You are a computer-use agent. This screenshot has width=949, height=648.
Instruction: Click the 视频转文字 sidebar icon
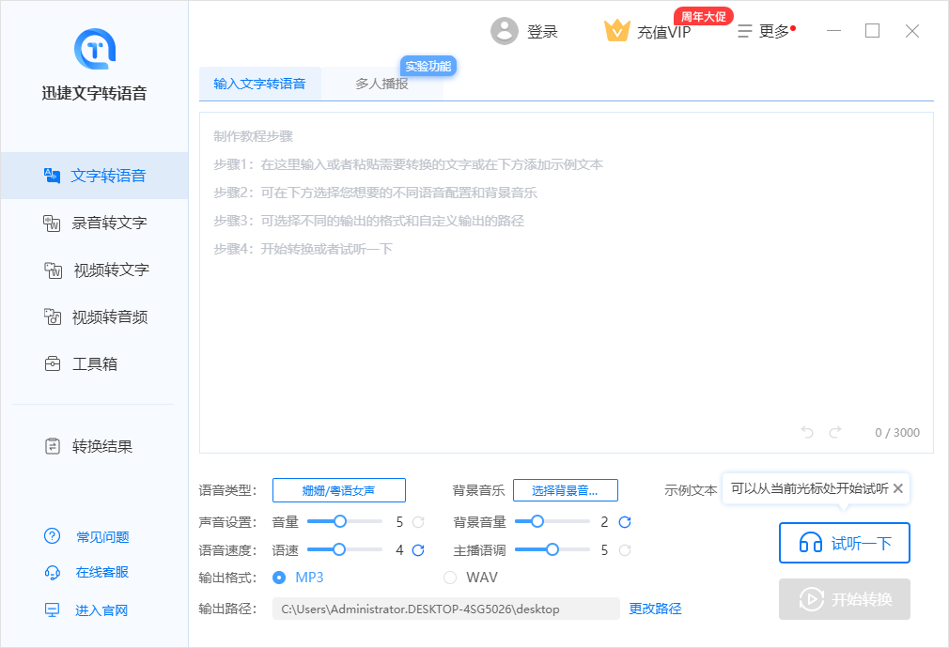point(54,270)
